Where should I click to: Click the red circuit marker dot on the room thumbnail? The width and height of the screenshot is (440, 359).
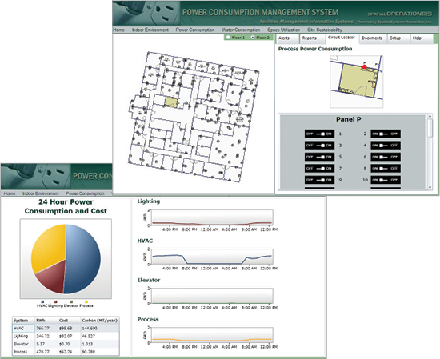(x=364, y=66)
